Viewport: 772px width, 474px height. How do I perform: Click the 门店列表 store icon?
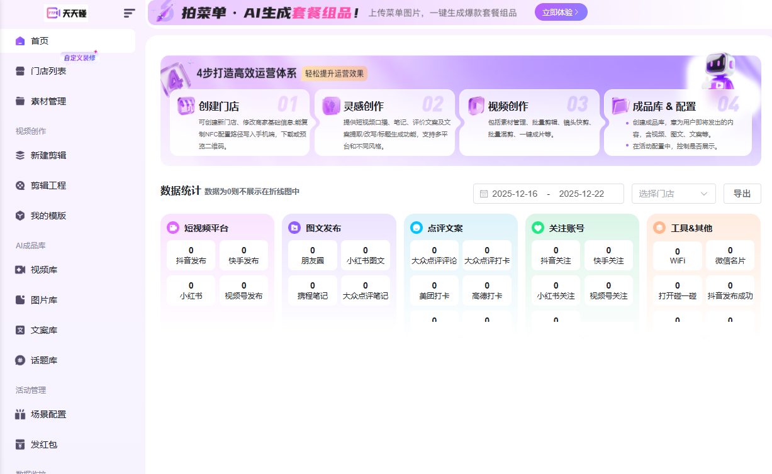[20, 71]
